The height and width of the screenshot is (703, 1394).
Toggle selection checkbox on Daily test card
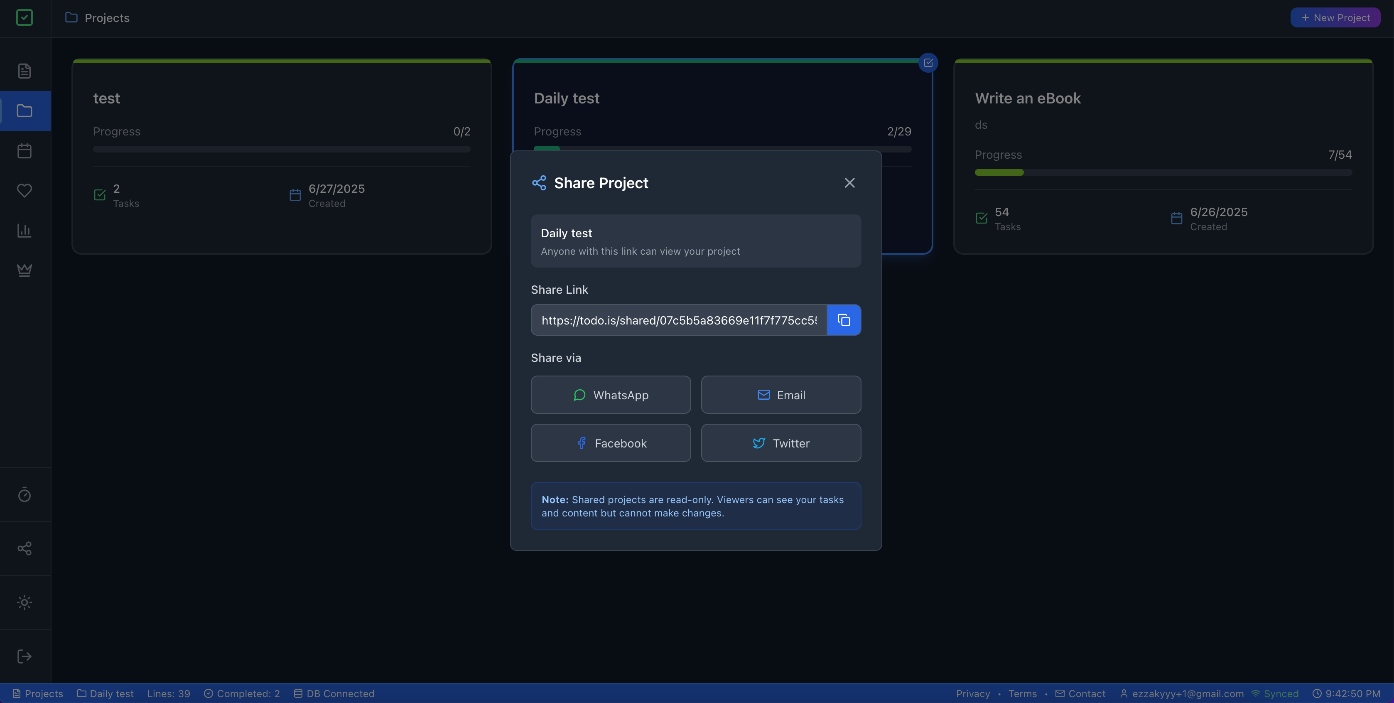click(928, 63)
